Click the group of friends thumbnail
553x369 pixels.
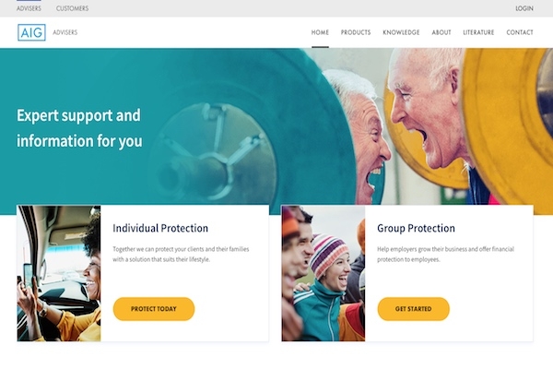click(324, 273)
